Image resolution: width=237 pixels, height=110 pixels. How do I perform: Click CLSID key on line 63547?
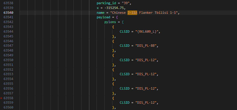coord(125,46)
